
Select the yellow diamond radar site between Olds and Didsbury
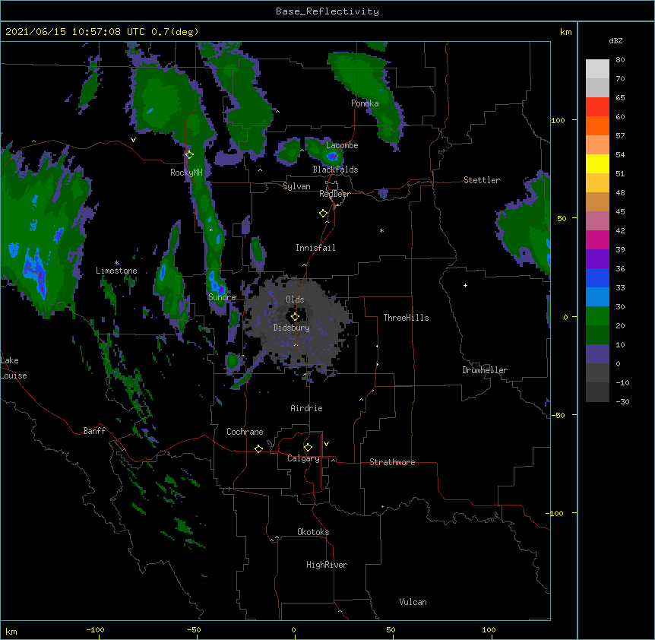295,317
